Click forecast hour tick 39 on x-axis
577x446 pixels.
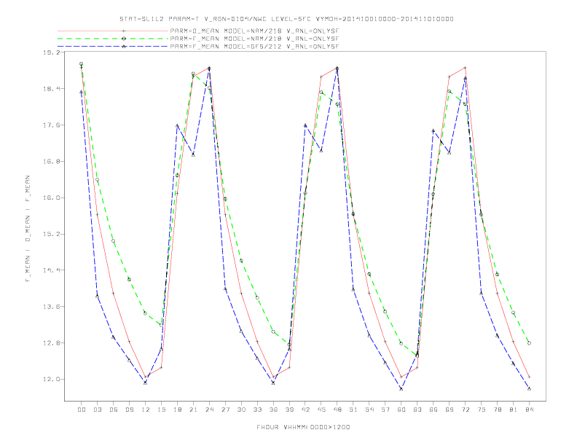[x=289, y=410]
